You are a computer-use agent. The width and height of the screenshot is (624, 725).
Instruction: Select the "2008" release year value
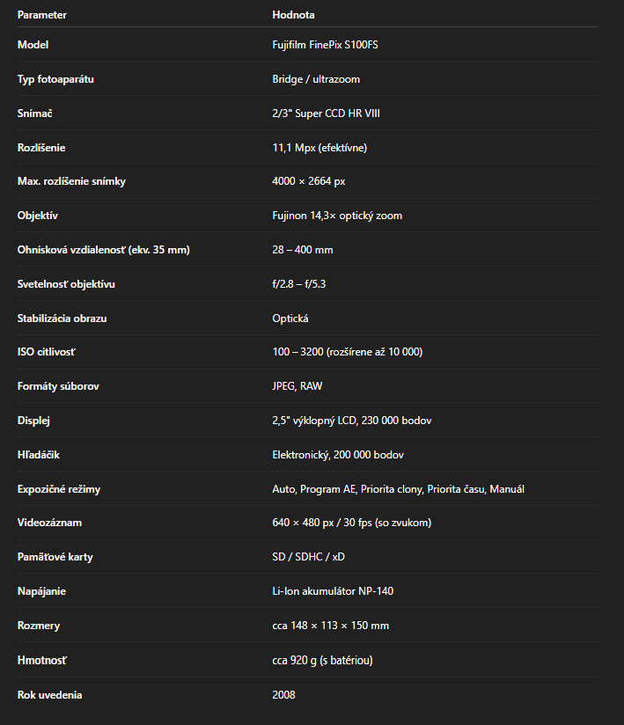283,695
